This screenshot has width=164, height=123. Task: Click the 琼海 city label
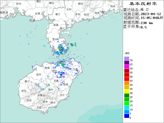point(66,84)
